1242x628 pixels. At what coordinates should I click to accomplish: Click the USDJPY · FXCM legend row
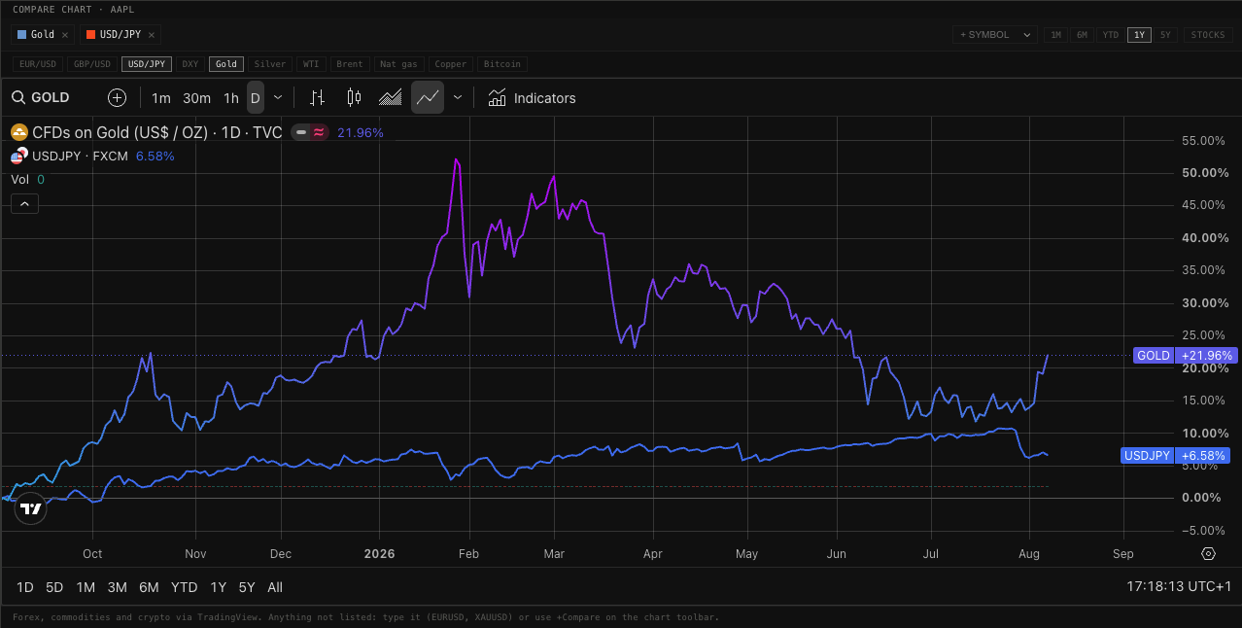tap(81, 156)
